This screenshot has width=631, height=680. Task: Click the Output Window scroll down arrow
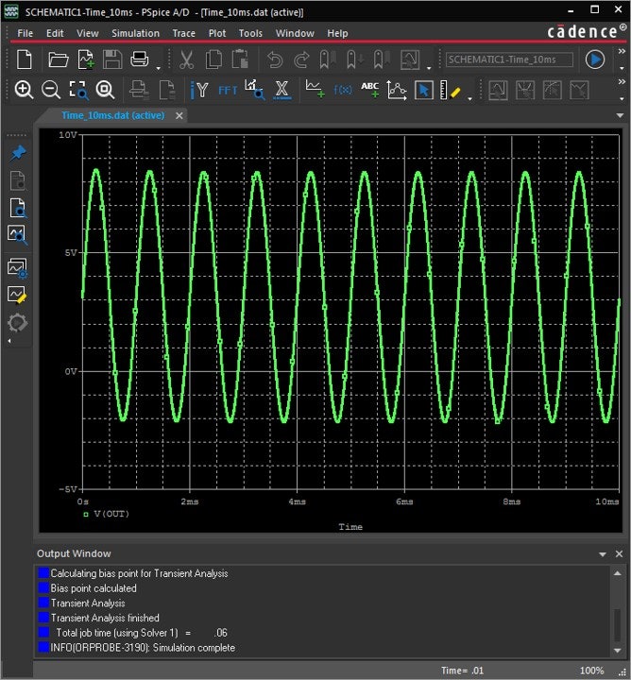tap(618, 650)
